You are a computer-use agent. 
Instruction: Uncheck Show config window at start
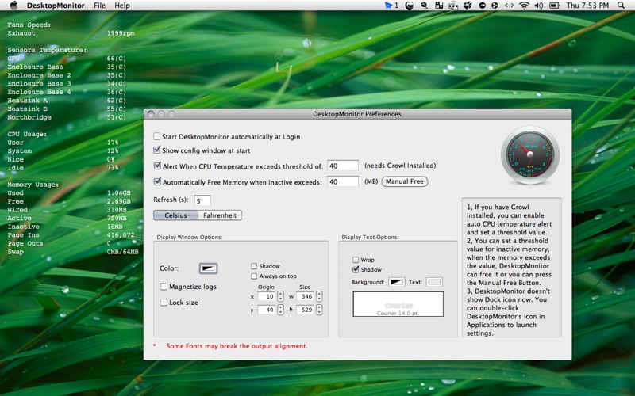coord(156,150)
